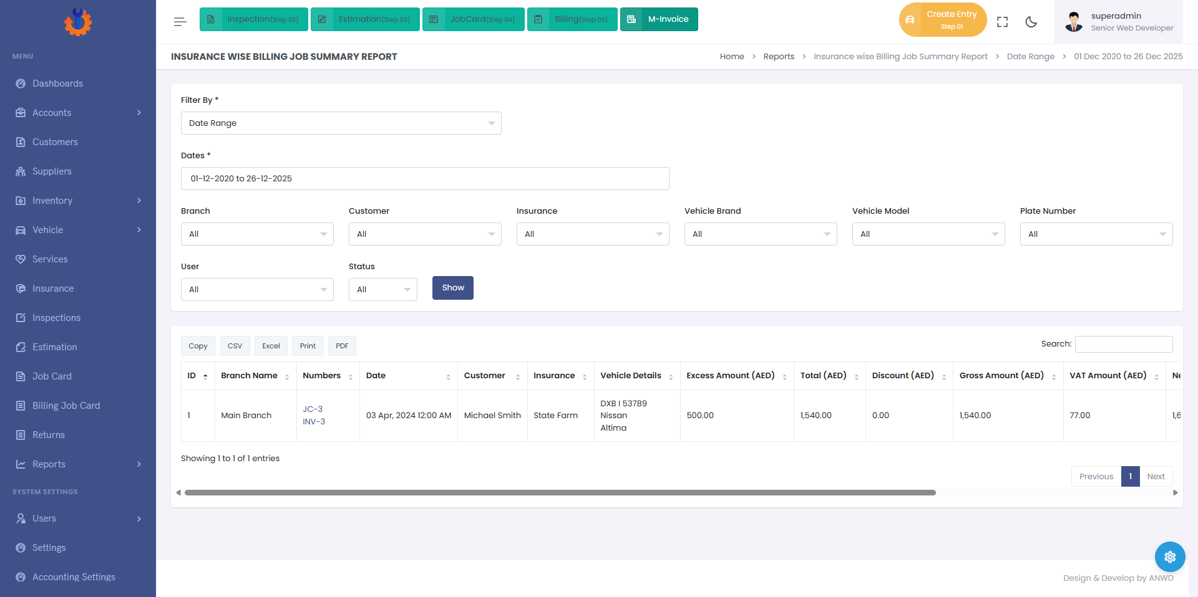Image resolution: width=1198 pixels, height=597 pixels.
Task: Toggle fullscreen mode icon
Action: (x=1002, y=22)
